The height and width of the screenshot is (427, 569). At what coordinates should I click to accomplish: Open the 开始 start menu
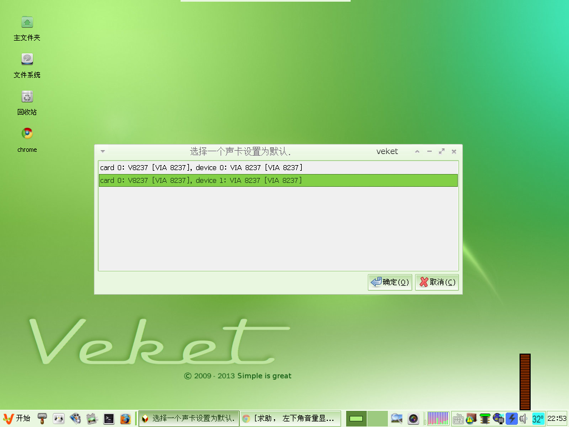tap(16, 418)
